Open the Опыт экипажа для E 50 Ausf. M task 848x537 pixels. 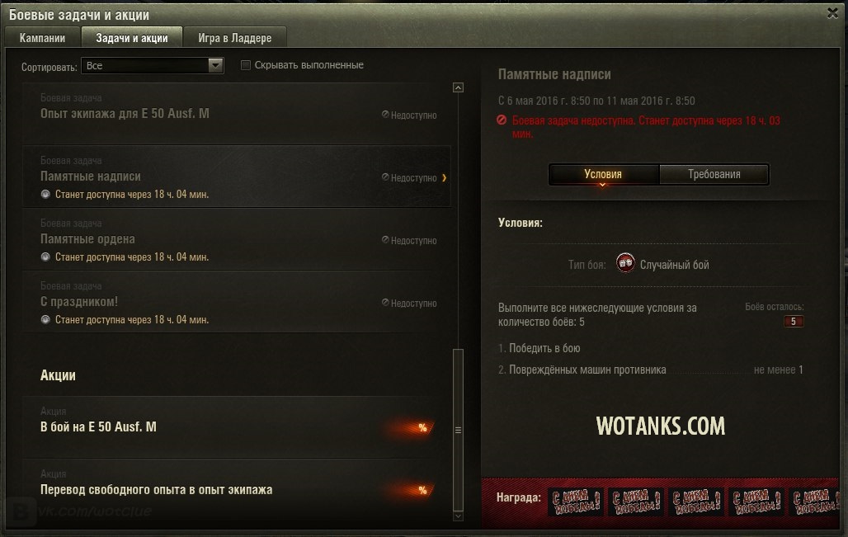[237, 114]
